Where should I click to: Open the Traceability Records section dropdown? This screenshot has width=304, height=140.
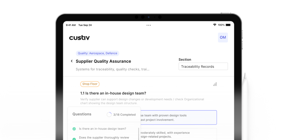pyautogui.click(x=203, y=66)
